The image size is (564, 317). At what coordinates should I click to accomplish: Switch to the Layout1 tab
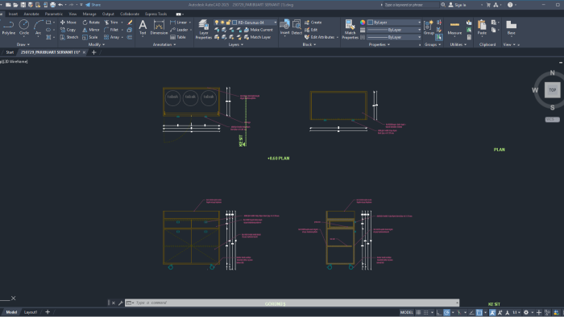click(x=31, y=312)
